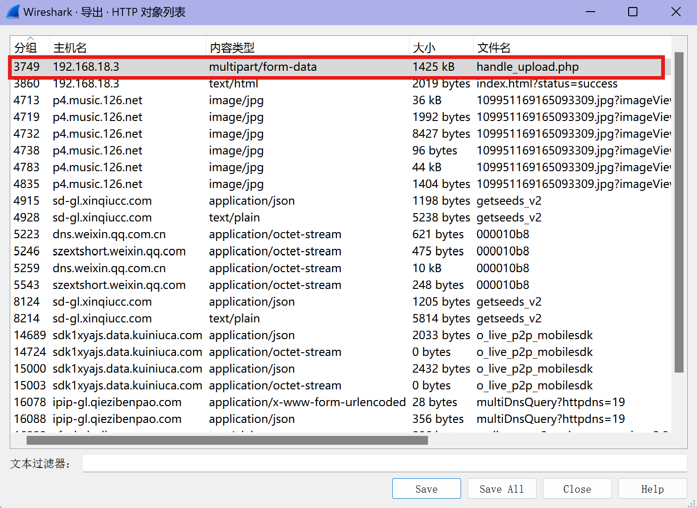The image size is (697, 508).
Task: Click the Save All button
Action: coord(502,488)
